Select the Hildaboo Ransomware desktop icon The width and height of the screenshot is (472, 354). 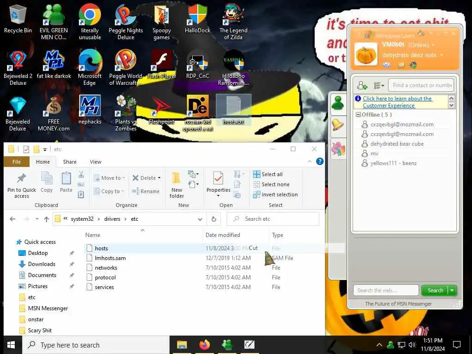click(x=233, y=67)
